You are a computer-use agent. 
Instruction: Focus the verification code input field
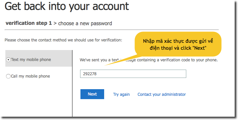point(133,74)
